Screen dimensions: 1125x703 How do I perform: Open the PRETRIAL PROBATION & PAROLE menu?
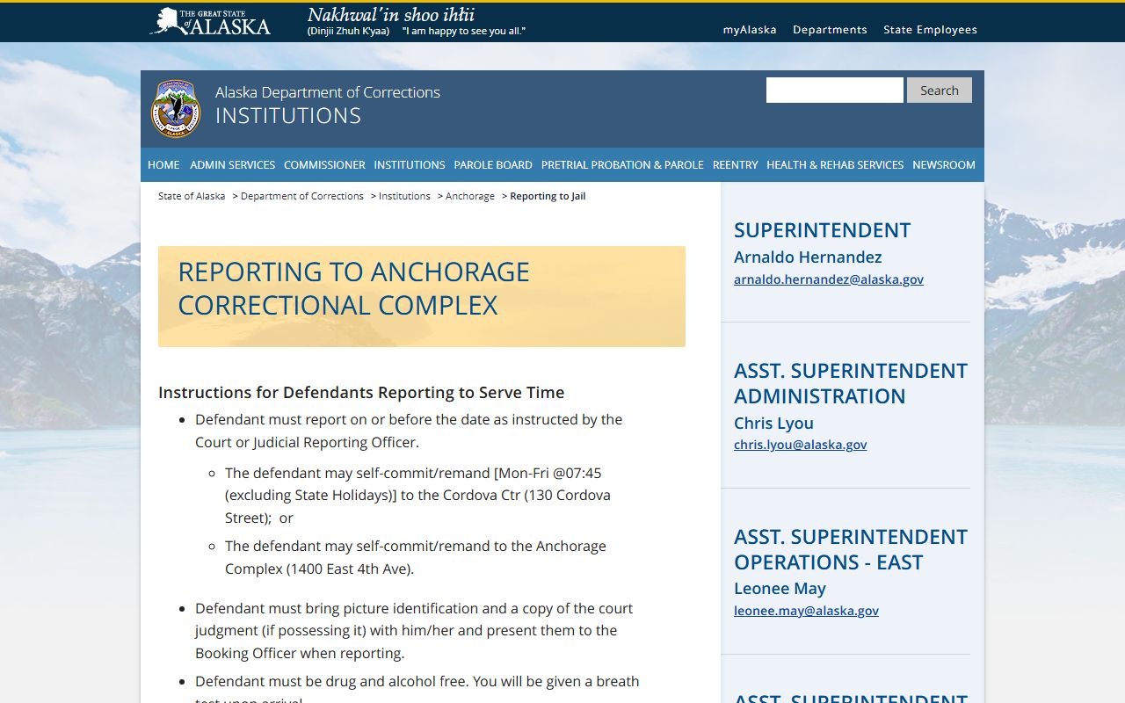click(622, 165)
